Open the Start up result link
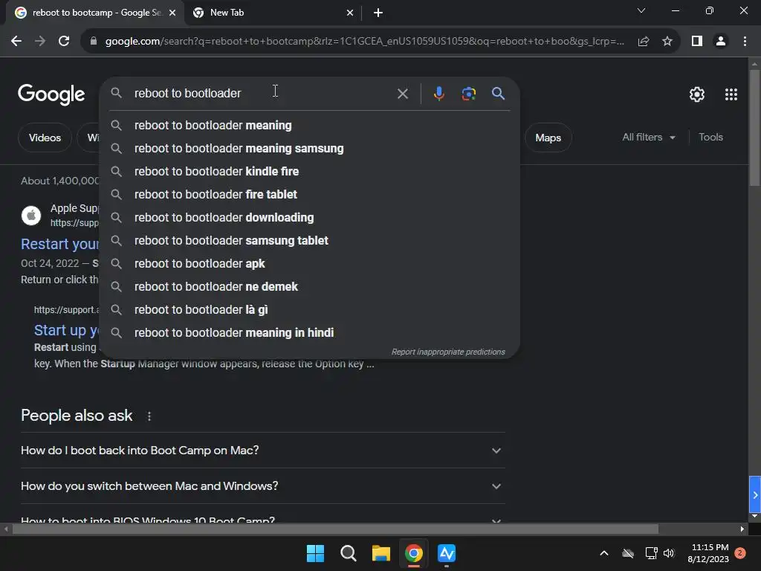 (x=66, y=330)
